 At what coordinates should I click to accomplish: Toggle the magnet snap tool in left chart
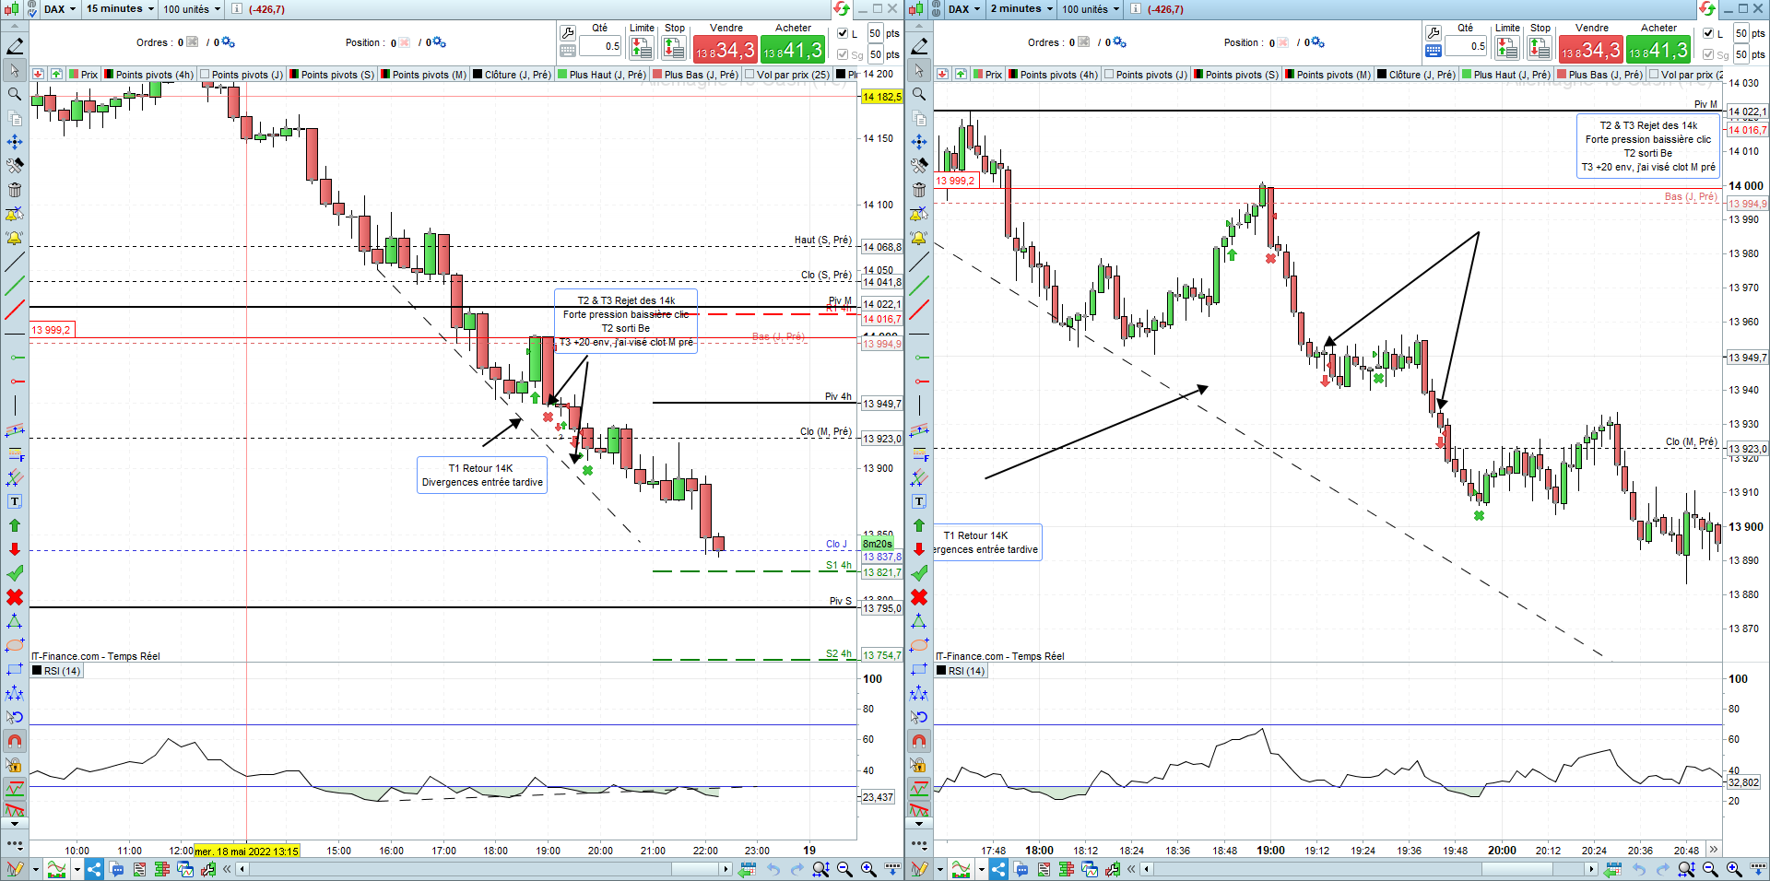point(15,741)
